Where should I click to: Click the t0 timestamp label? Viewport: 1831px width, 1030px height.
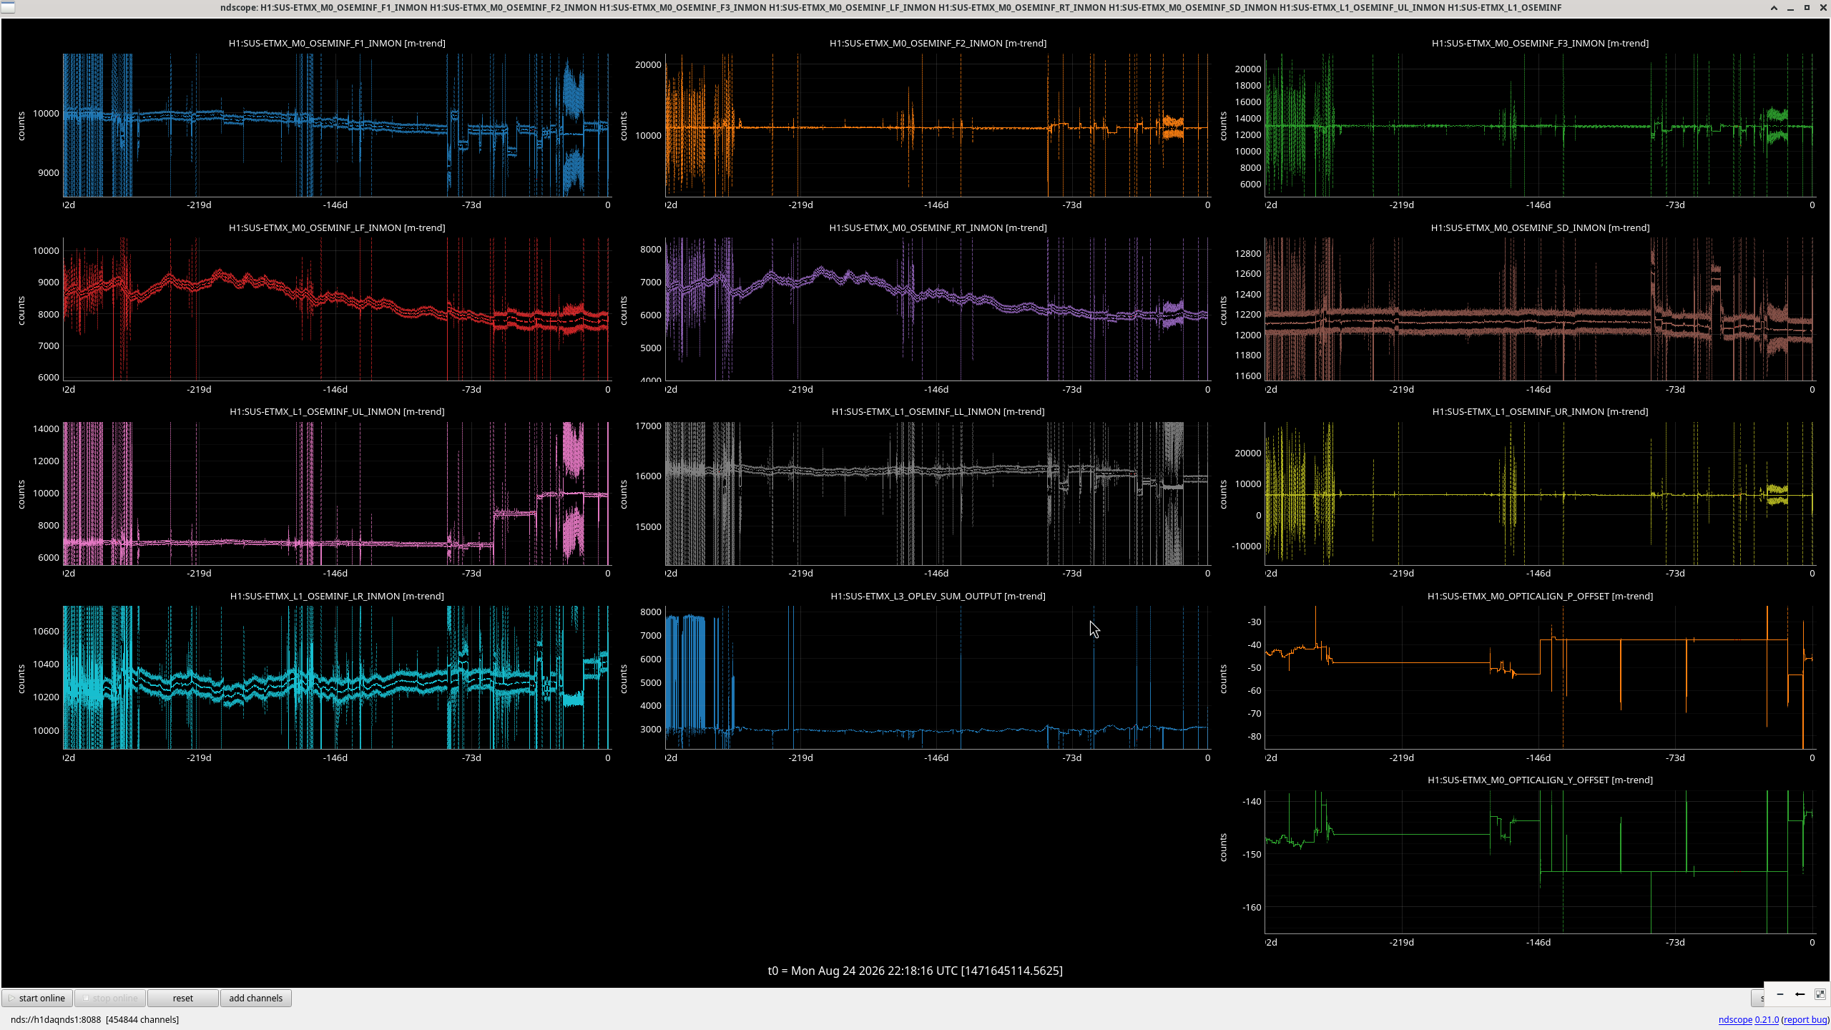pos(915,971)
